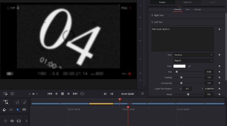
Task: Play the timeline in reverse
Action: click(x=56, y=94)
